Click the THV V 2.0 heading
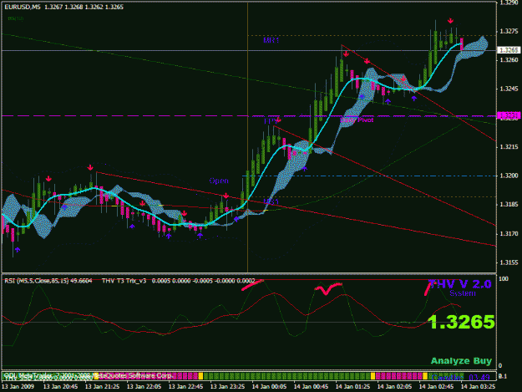The width and height of the screenshot is (522, 392). [459, 284]
